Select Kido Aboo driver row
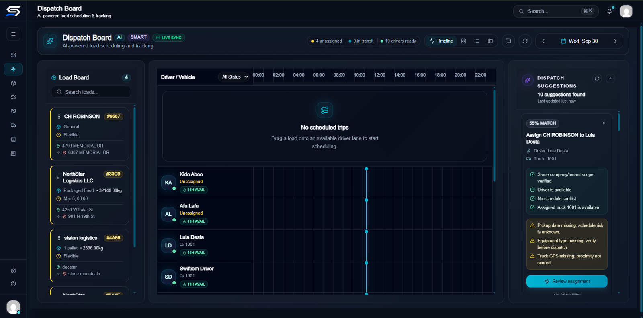This screenshot has width=643, height=318. coord(325,183)
